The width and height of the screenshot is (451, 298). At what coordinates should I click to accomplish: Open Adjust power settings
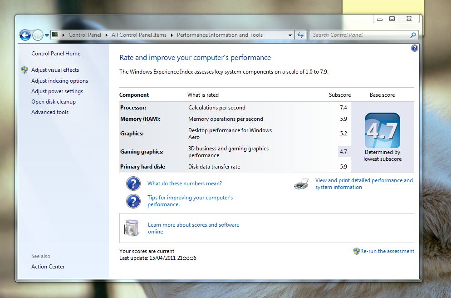click(x=57, y=91)
